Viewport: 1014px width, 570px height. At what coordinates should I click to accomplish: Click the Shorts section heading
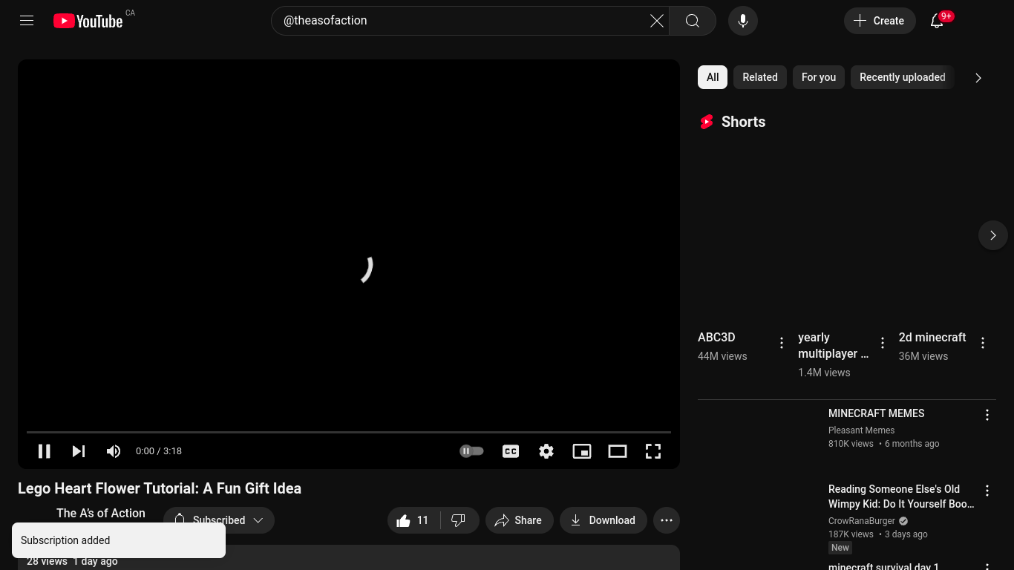[743, 122]
